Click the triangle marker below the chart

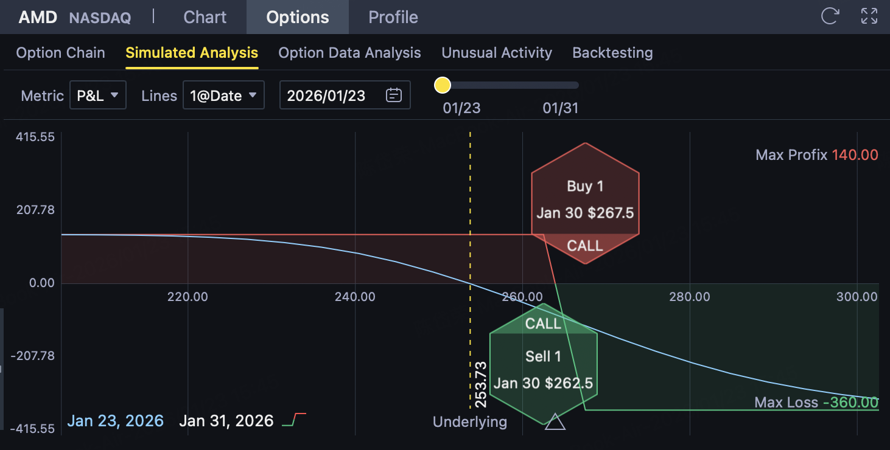click(x=555, y=421)
